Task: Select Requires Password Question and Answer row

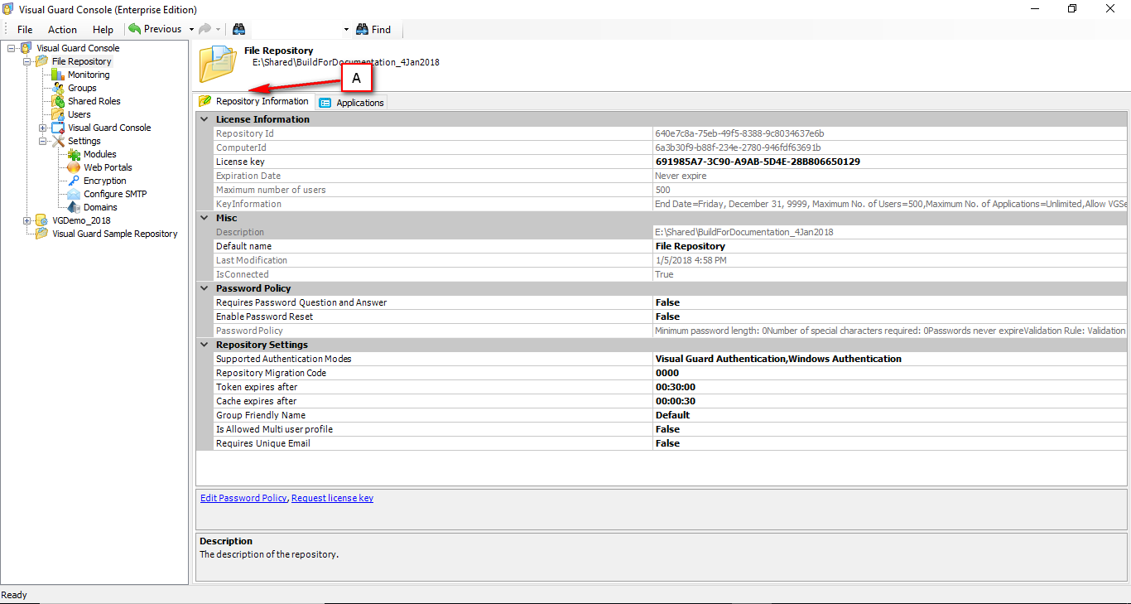Action: coord(671,302)
